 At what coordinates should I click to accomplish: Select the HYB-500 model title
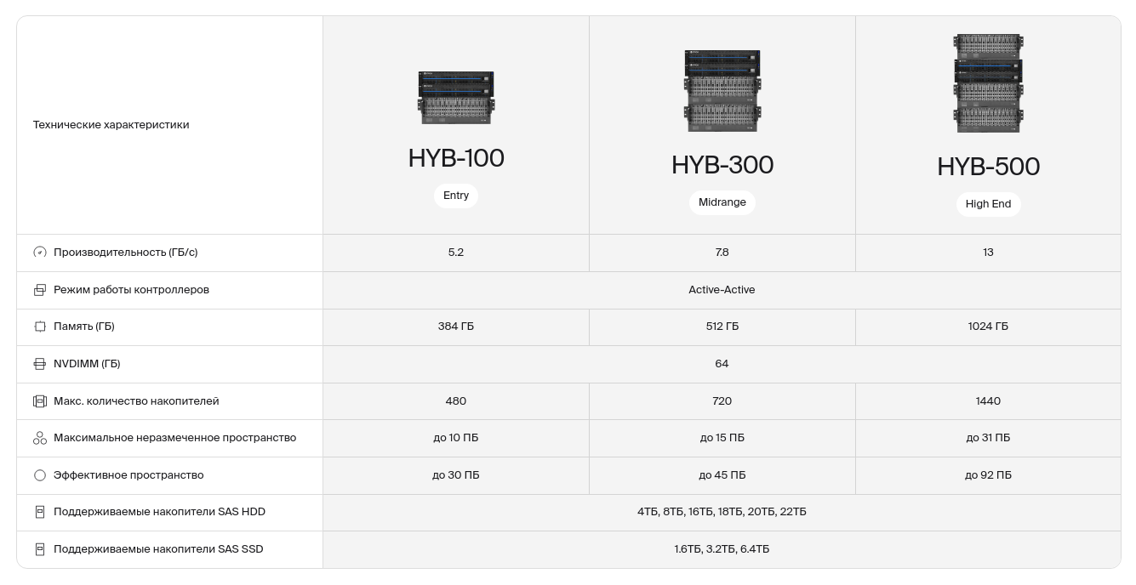coord(988,167)
